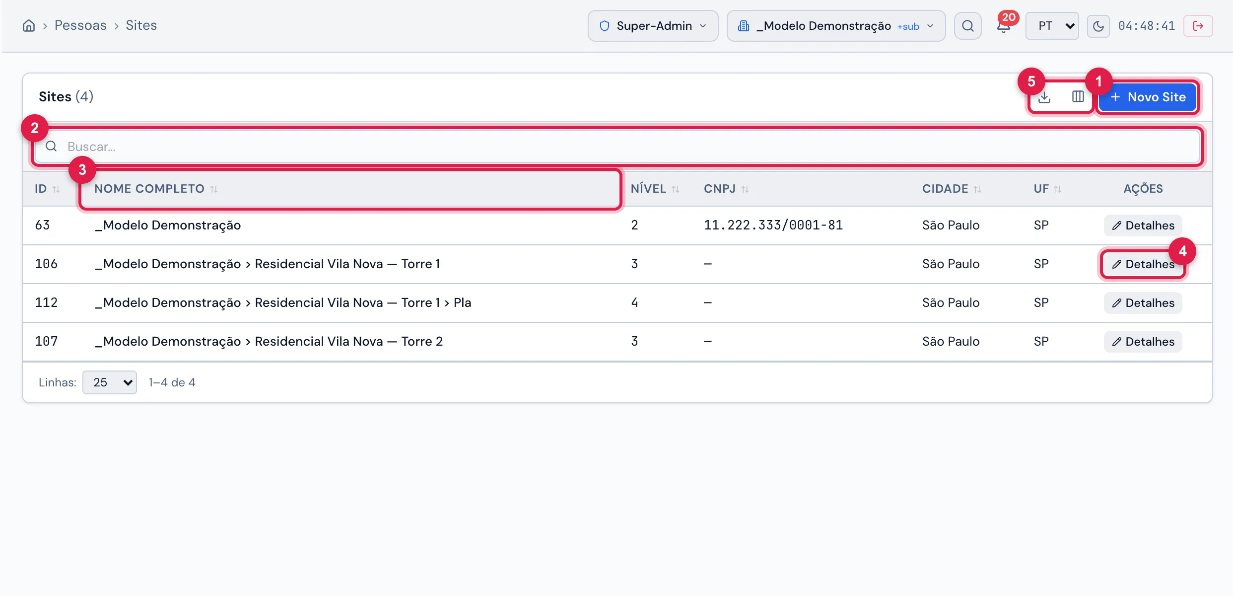Viewport: 1233px width, 596px height.
Task: Click the red logout icon
Action: coord(1198,26)
